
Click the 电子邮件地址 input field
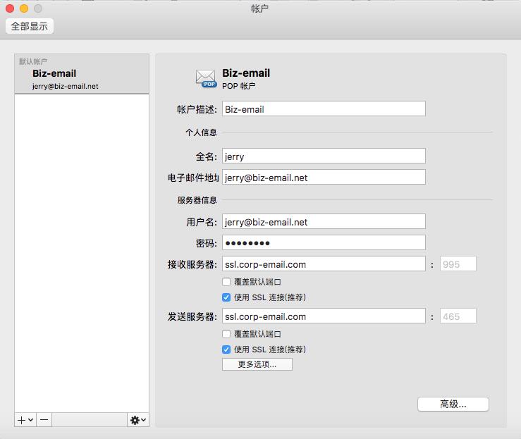pos(324,178)
